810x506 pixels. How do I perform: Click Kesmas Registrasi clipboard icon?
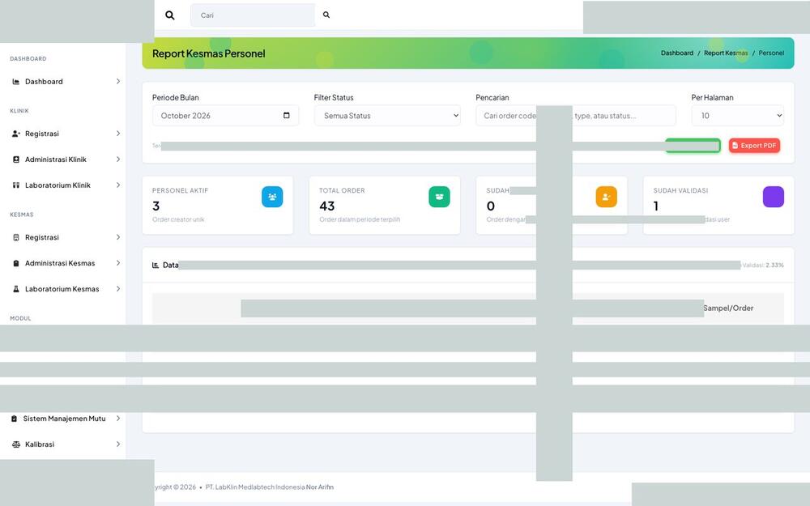(16, 237)
